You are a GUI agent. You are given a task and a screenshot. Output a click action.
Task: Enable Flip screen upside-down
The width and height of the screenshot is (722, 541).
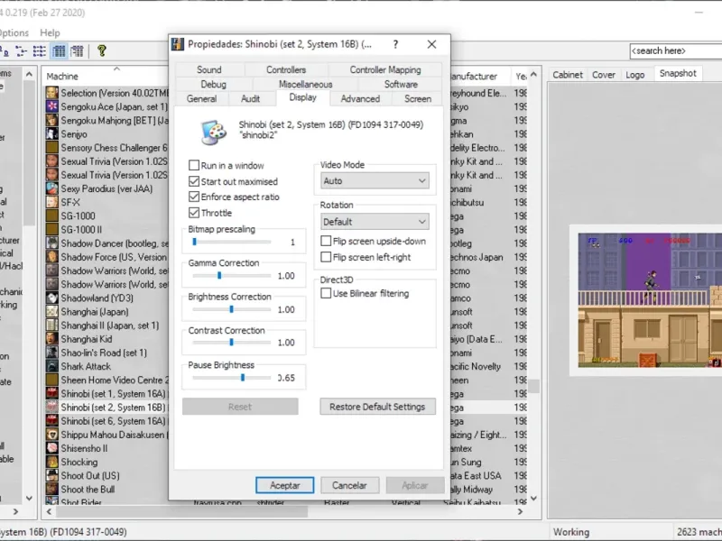326,241
